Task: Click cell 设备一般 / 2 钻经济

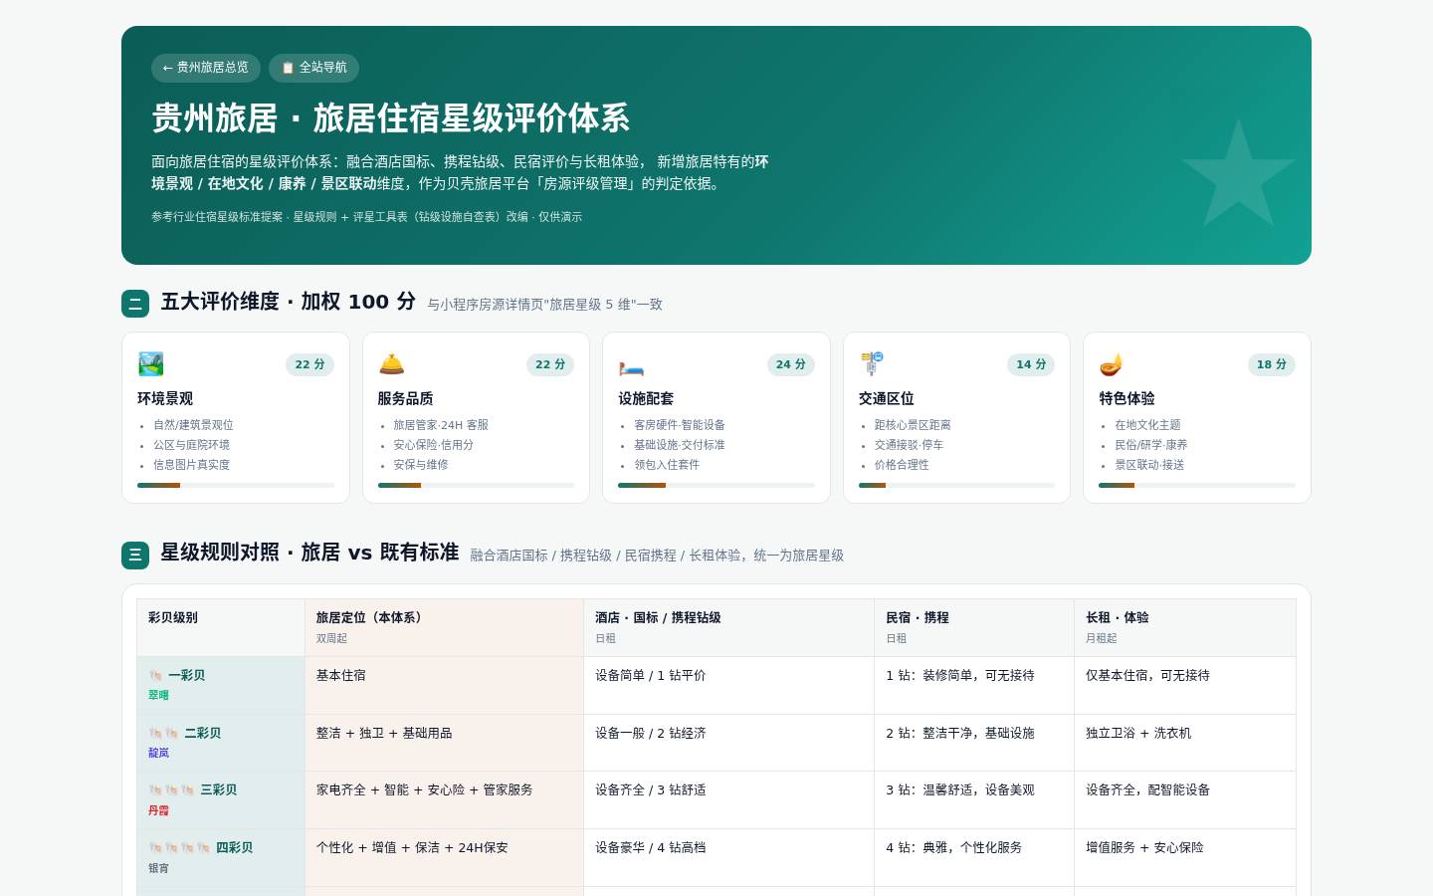Action: click(x=728, y=743)
